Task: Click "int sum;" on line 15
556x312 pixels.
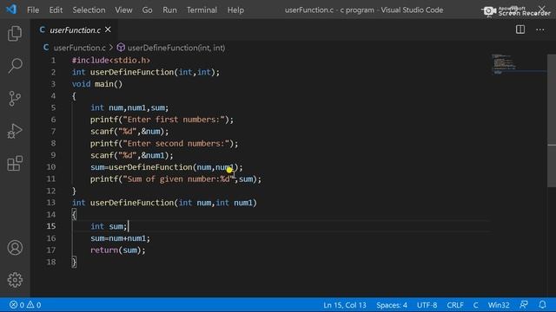Action: pyautogui.click(x=109, y=226)
